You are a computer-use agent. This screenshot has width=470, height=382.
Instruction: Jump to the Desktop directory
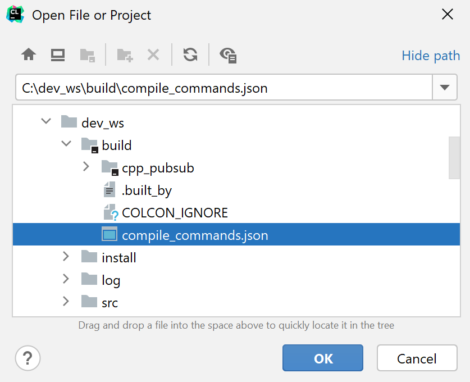pos(57,54)
